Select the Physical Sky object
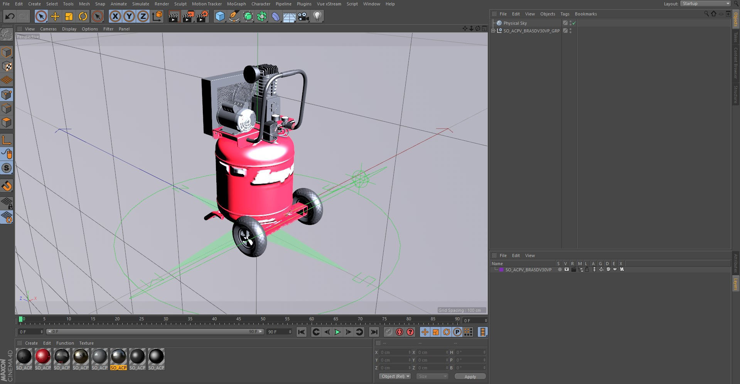 515,23
